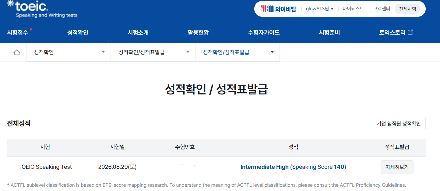Click the Intermediate High score link
This screenshot has height=191, width=440.
pos(293,167)
